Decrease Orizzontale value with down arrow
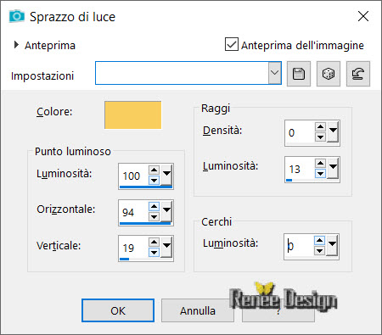The width and height of the screenshot is (382, 335). 154,217
